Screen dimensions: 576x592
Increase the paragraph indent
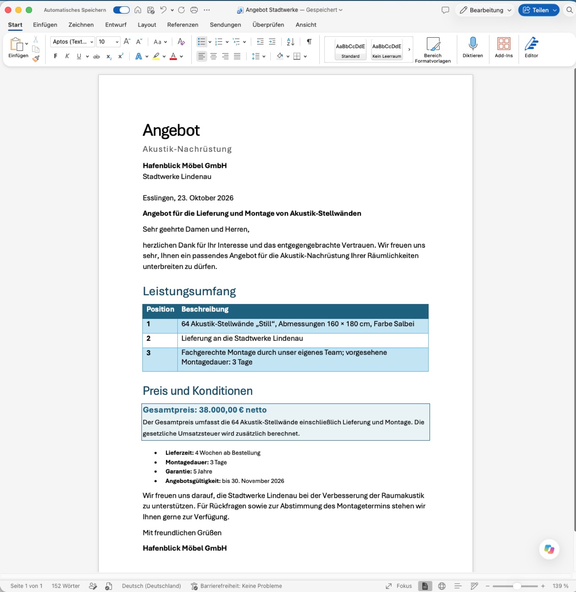[x=272, y=42]
